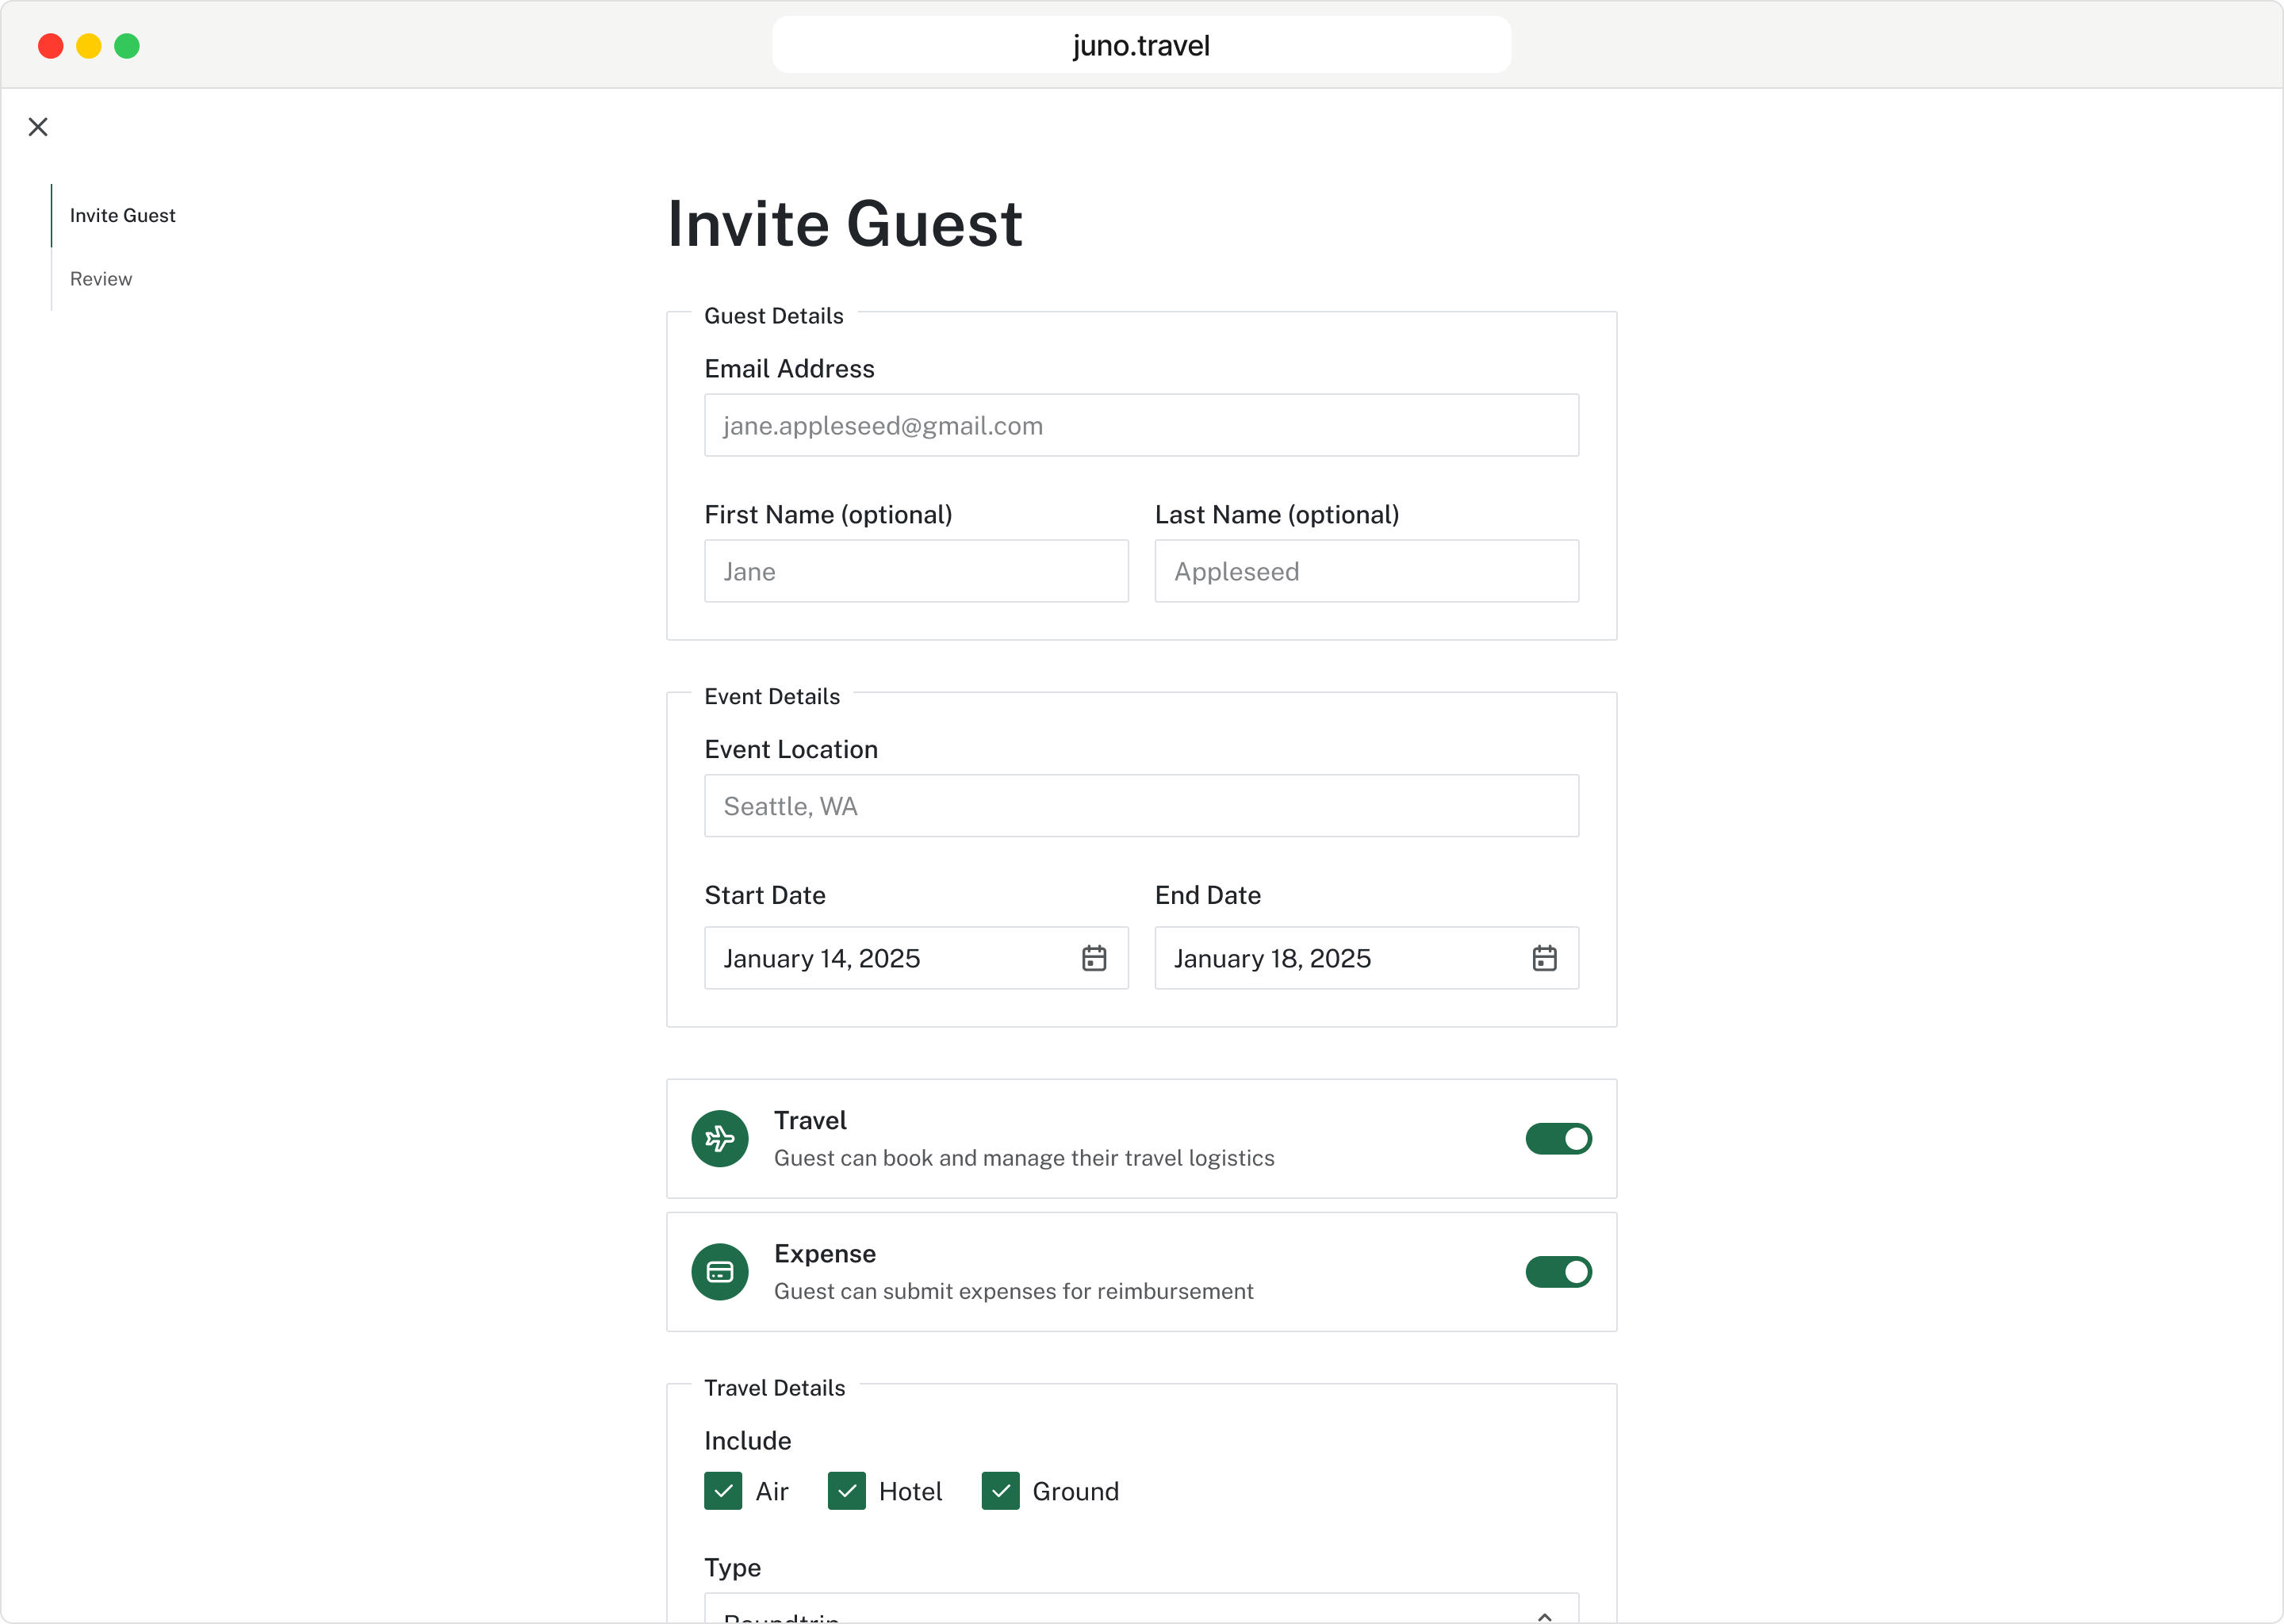2284x1624 pixels.
Task: Click the green Air checkmark icon
Action: (723, 1490)
